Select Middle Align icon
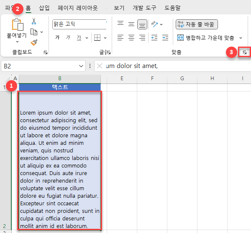 click(x=131, y=24)
